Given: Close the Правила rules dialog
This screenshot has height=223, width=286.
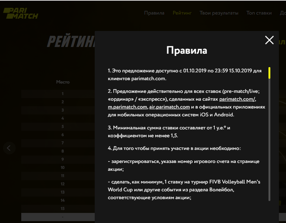Looking at the screenshot, I should tap(269, 40).
